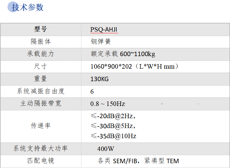The image size is (230, 168).
Task: Select the 承载能力 label cell
Action: (x=41, y=54)
